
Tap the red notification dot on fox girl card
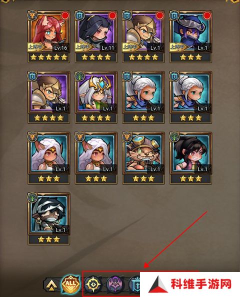click(65, 15)
